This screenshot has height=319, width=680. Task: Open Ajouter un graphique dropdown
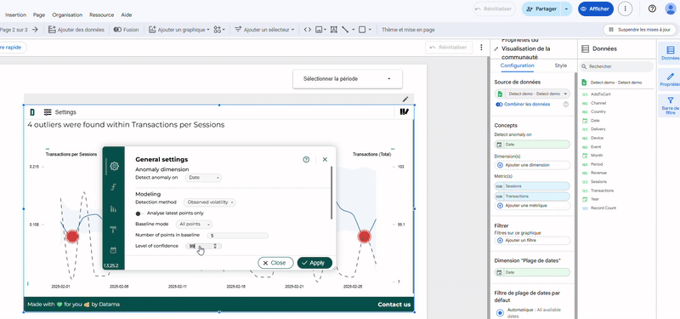tap(179, 30)
